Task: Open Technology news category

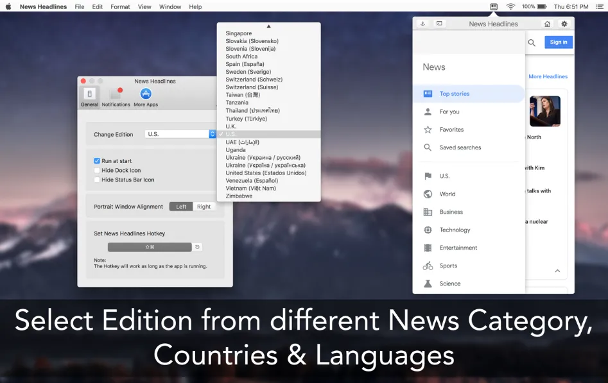Action: [469, 230]
